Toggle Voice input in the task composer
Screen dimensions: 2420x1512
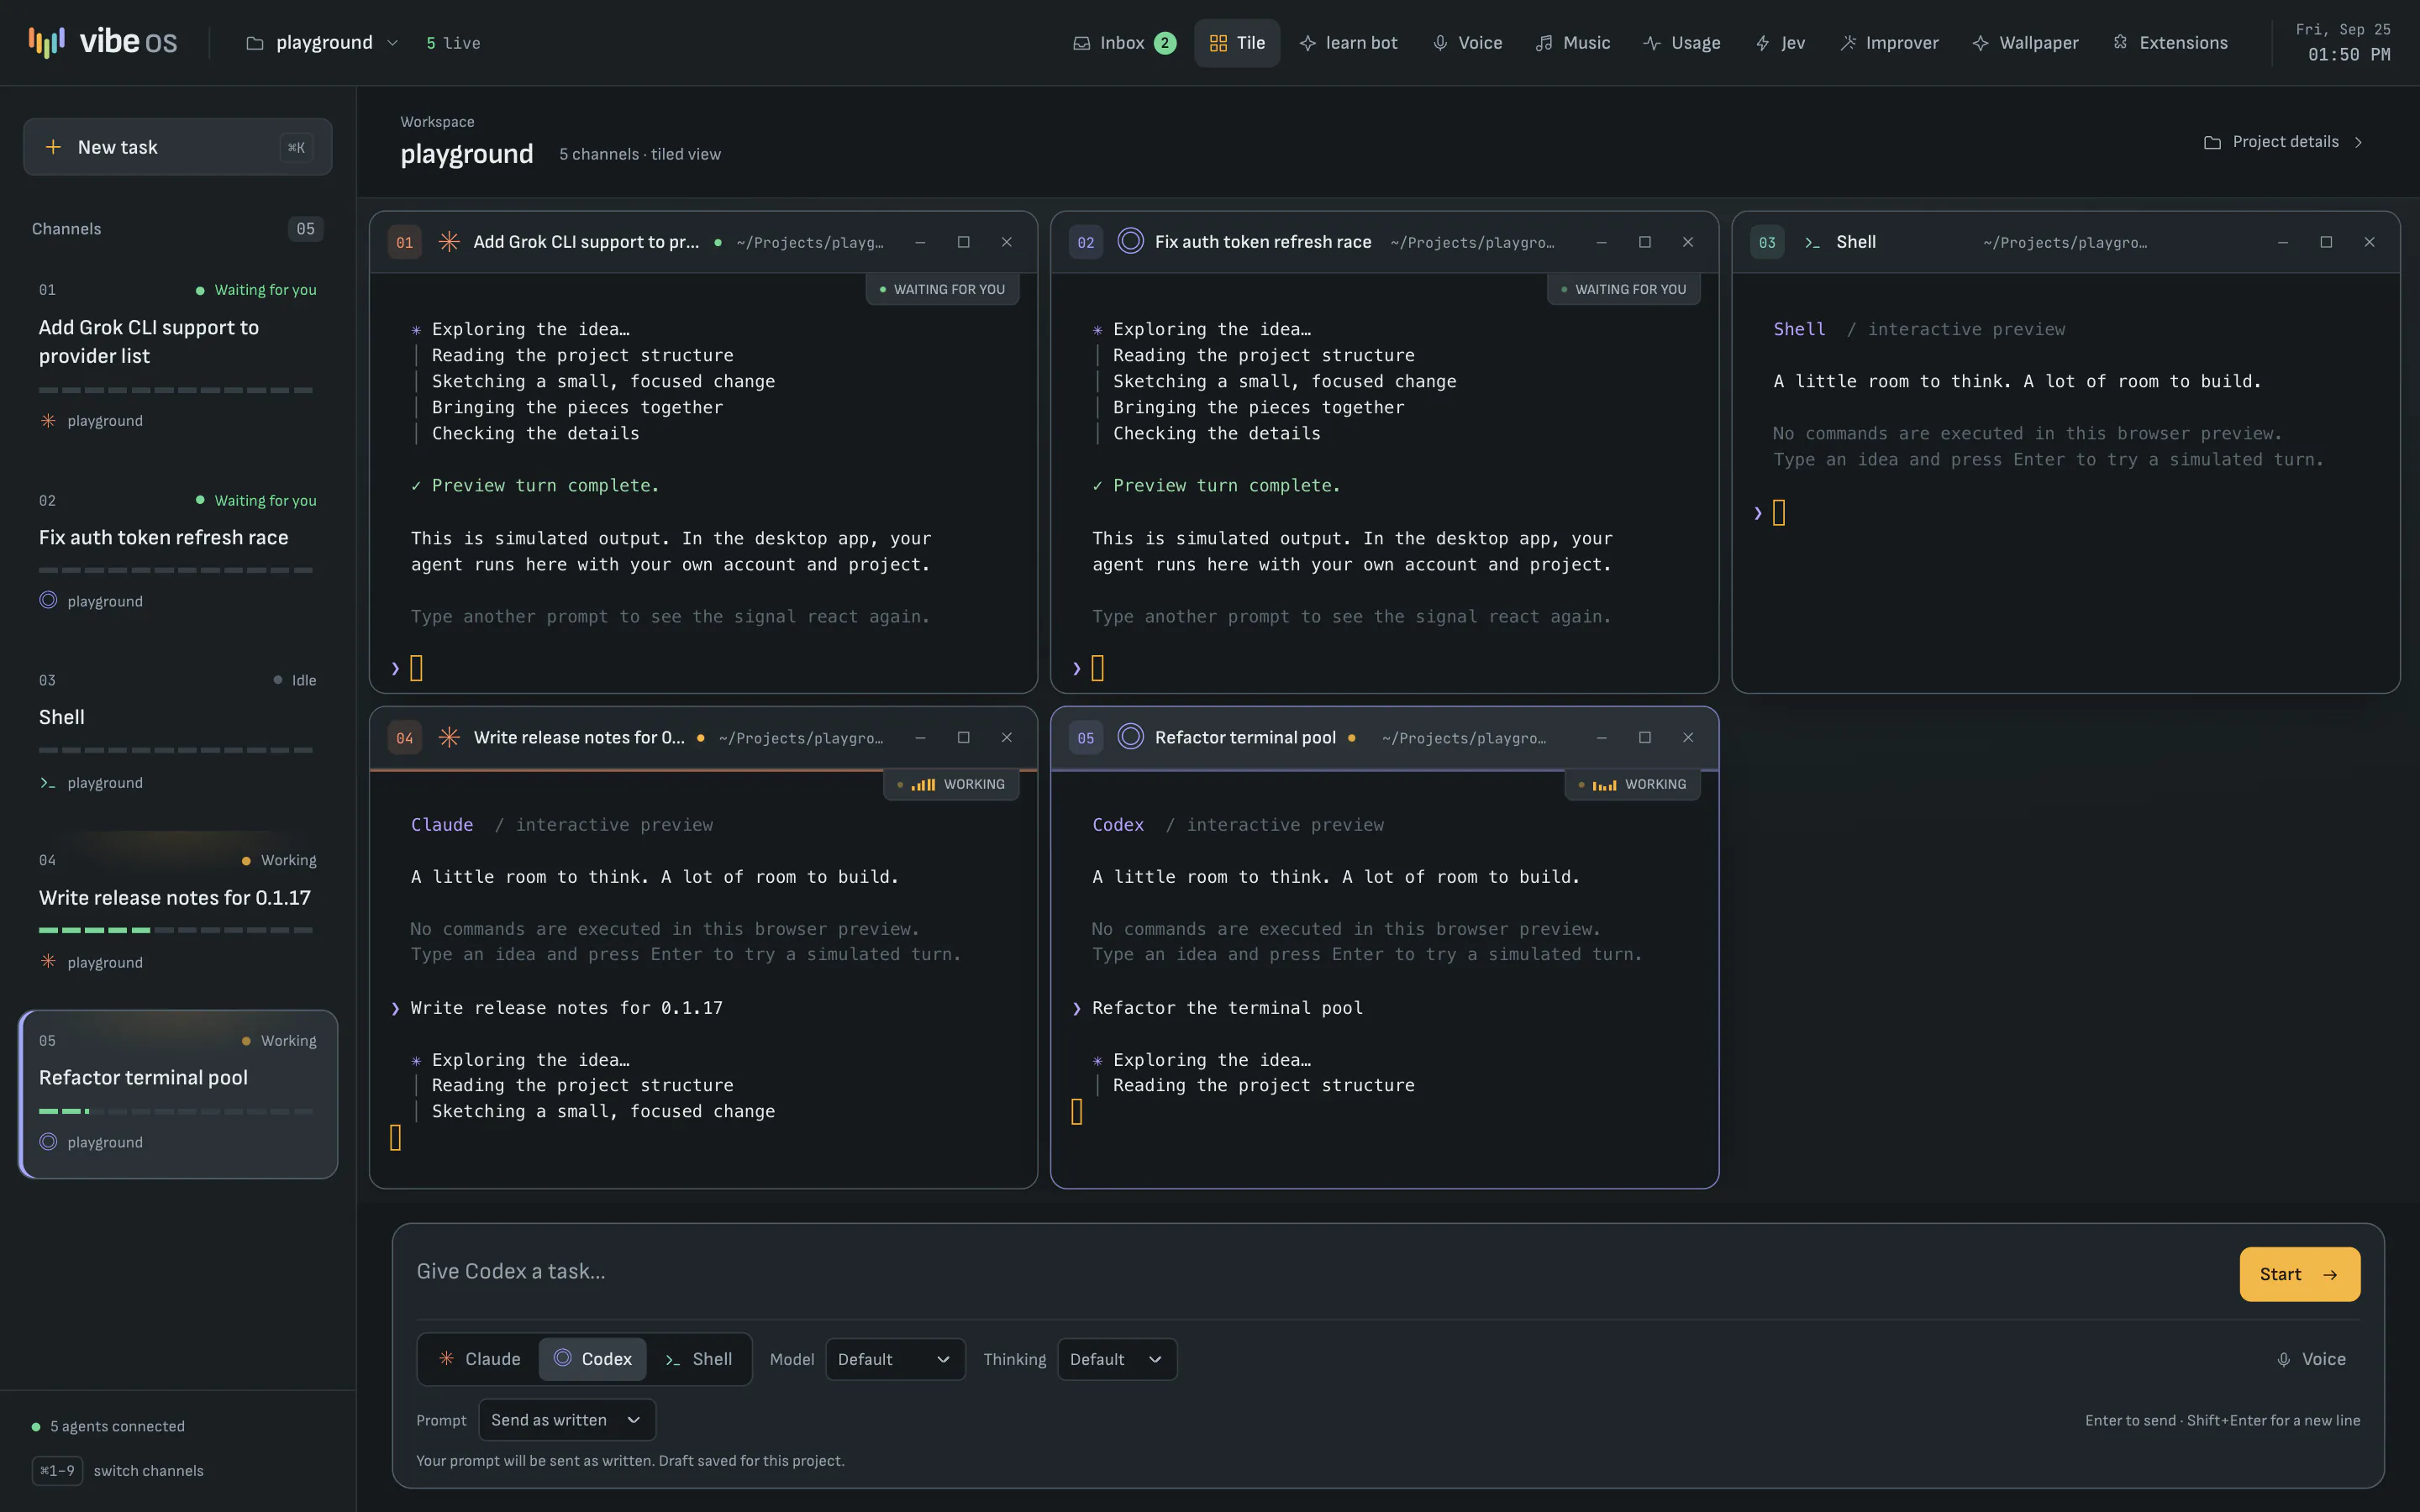(x=2311, y=1359)
